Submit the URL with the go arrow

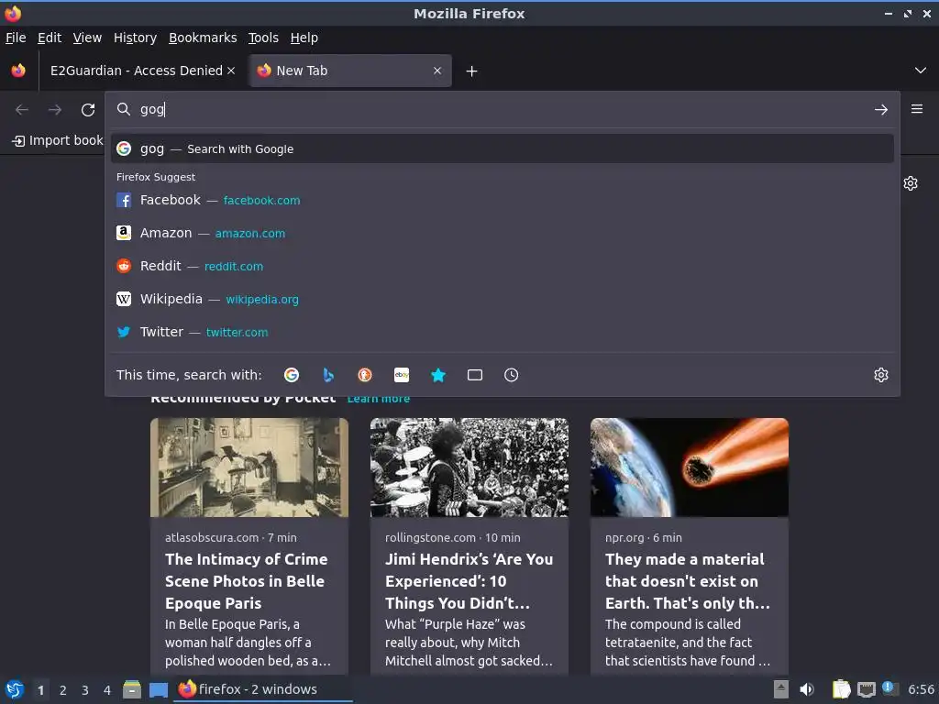pos(881,110)
